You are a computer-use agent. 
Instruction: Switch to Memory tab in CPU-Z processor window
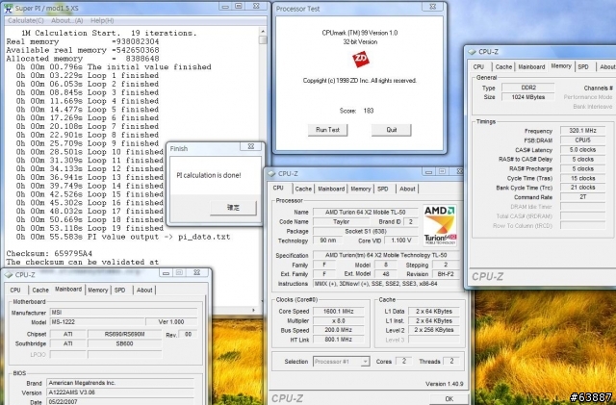click(x=361, y=189)
